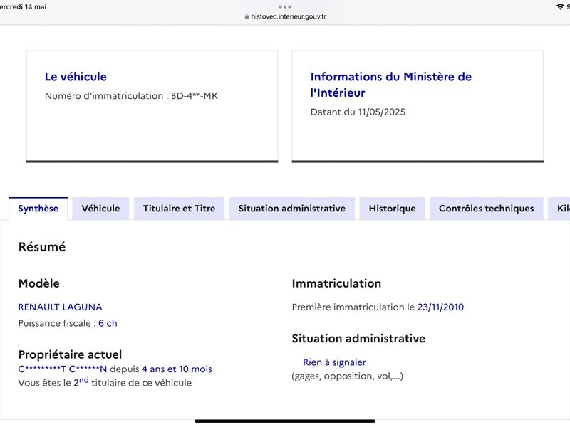Click the '4 ans et 10 mois' ownership duration
This screenshot has height=427, width=570.
(177, 369)
